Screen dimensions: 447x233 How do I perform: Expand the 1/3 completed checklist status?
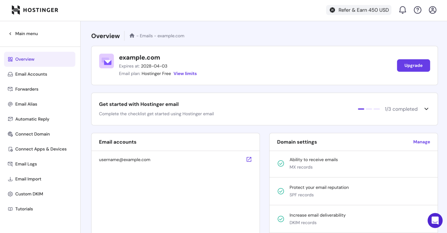coord(401,109)
